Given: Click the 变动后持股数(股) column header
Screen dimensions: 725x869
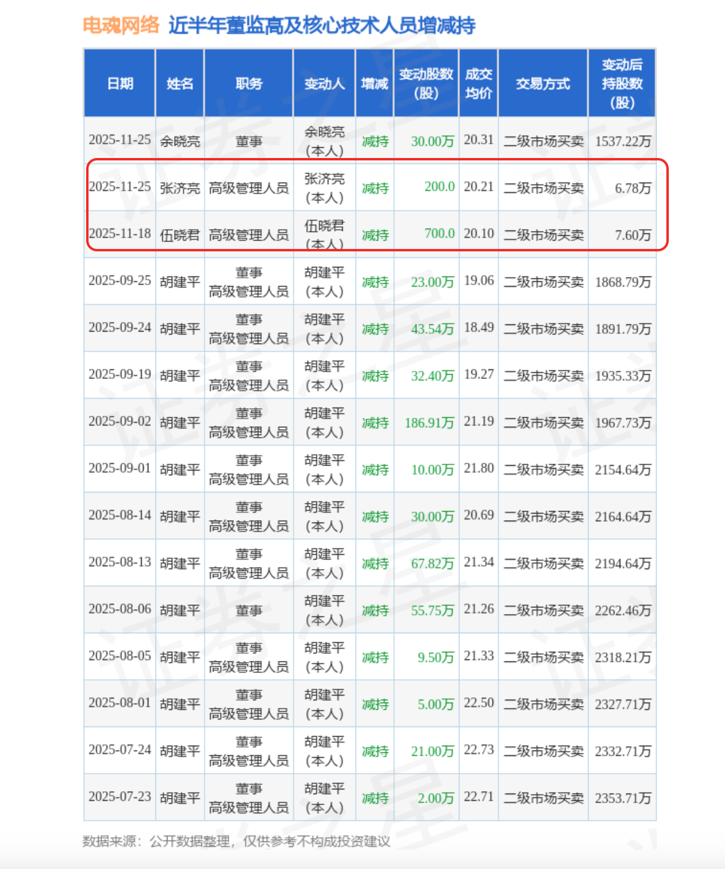Looking at the screenshot, I should [x=622, y=84].
